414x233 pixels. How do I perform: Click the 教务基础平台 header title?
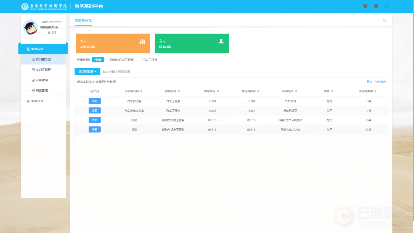(x=89, y=6)
